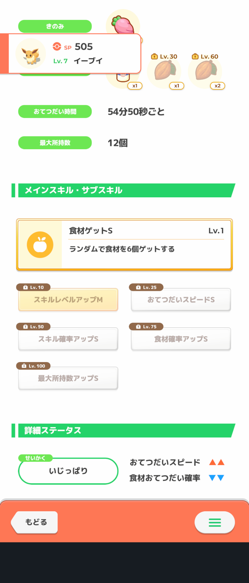Tap the Eevee portrait thumbnail
The height and width of the screenshot is (583, 249).
(x=31, y=54)
